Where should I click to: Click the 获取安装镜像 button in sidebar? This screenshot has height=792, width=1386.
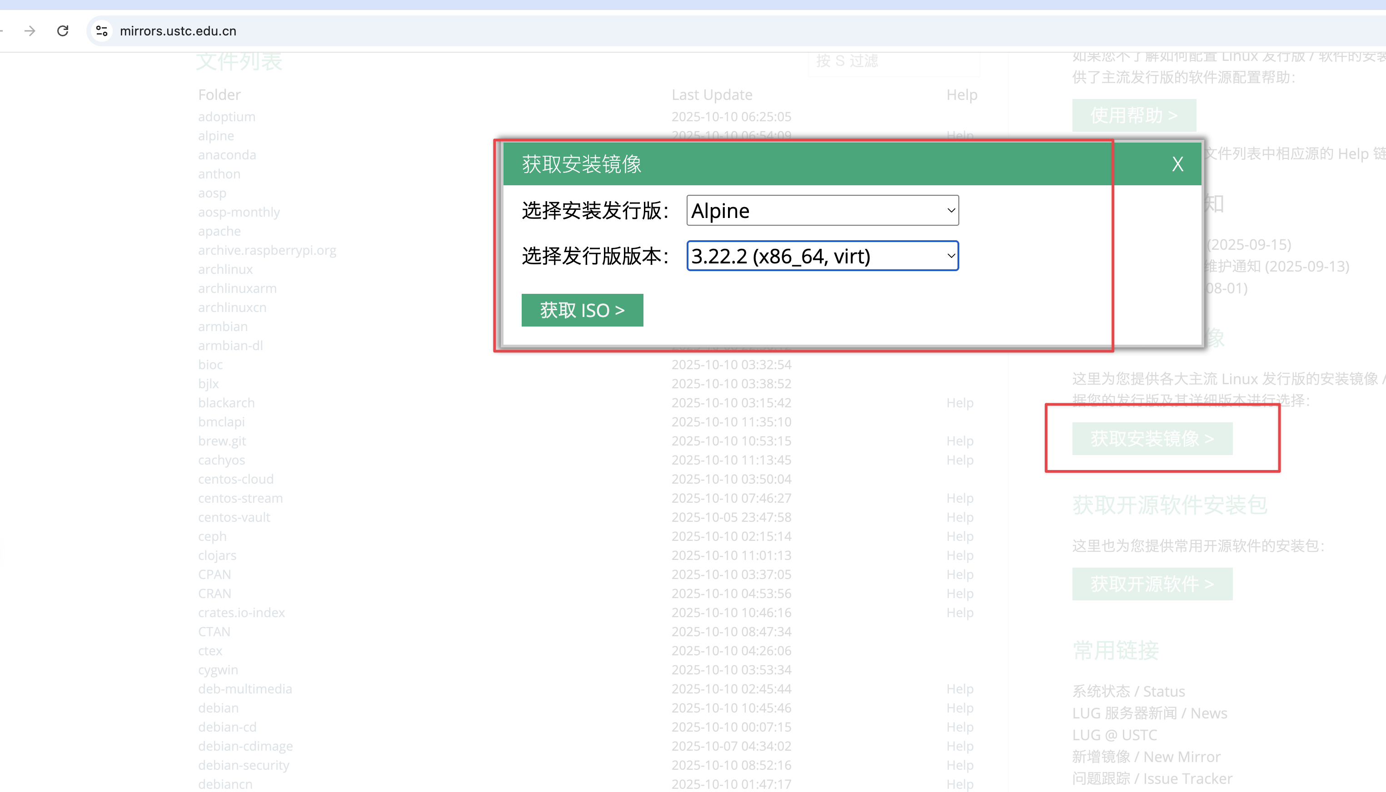1152,438
